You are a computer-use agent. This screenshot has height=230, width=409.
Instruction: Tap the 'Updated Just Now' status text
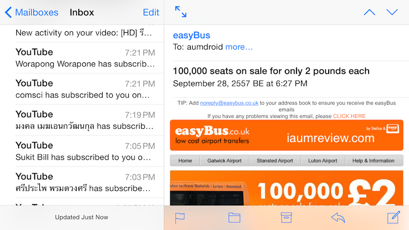coord(81,217)
